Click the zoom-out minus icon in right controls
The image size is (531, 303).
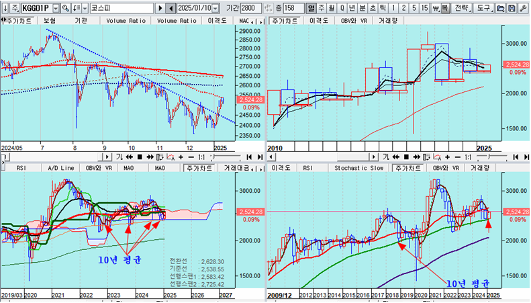[x=458, y=157]
